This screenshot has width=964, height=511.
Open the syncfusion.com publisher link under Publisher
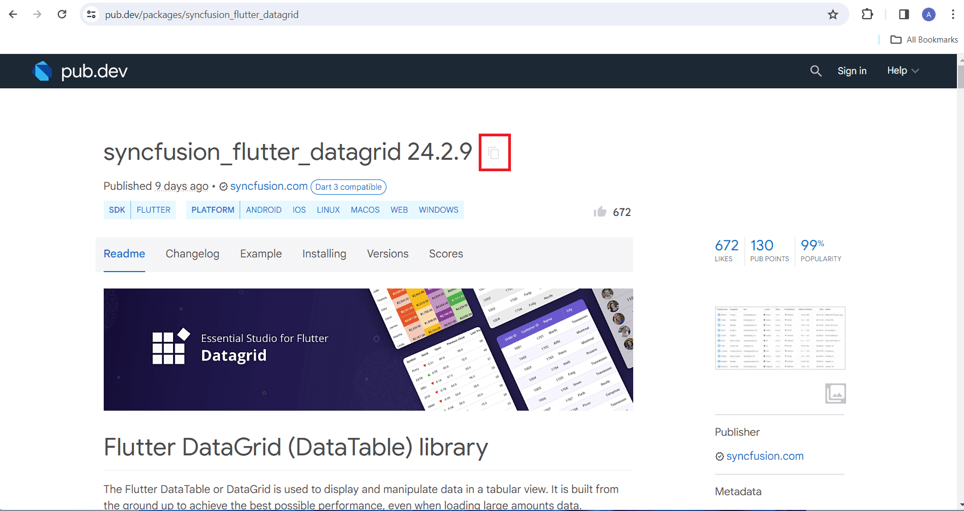pyautogui.click(x=765, y=456)
